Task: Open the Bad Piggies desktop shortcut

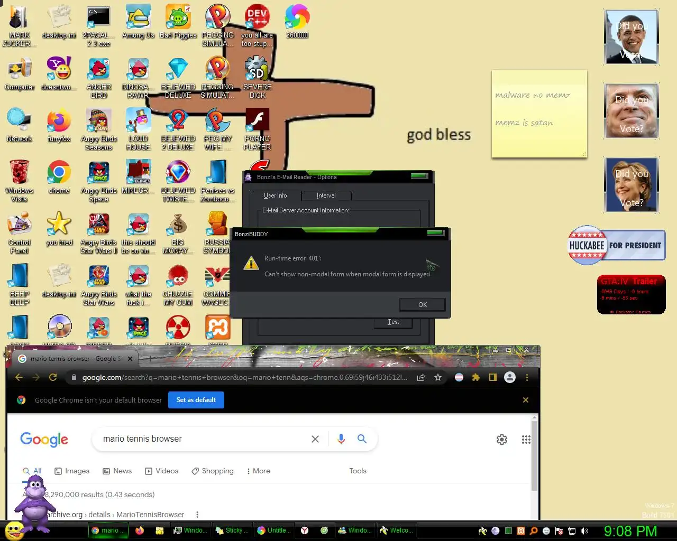Action: pos(178,22)
